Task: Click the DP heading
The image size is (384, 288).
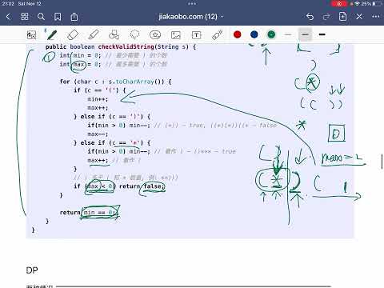Action: (x=32, y=270)
